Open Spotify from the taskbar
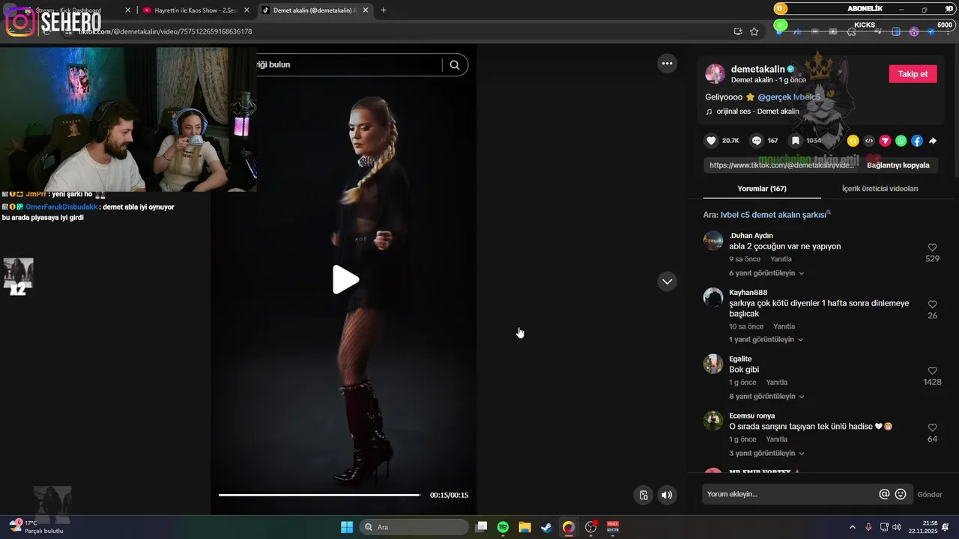The image size is (959, 539). point(503,527)
